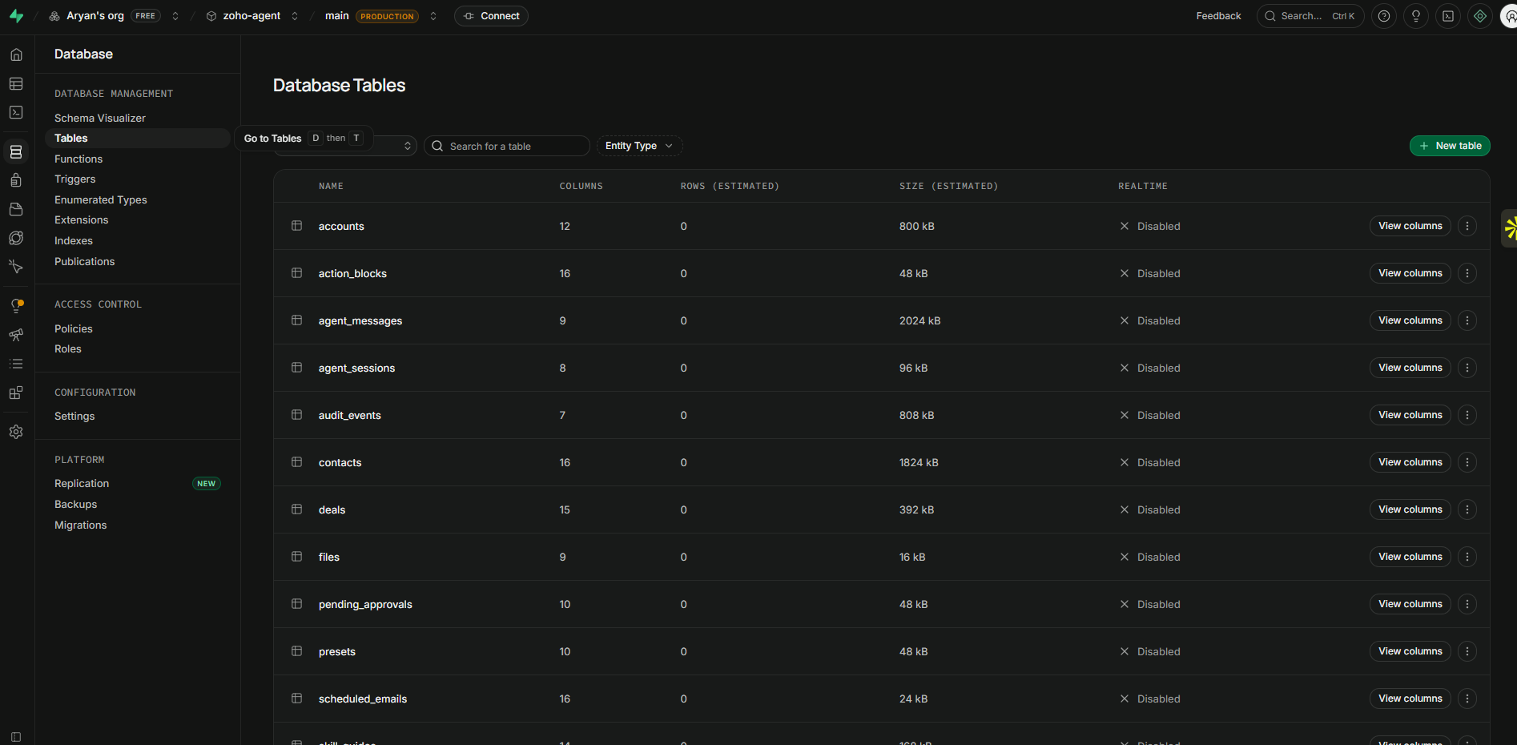Open Triggers in Database menu

[75, 179]
